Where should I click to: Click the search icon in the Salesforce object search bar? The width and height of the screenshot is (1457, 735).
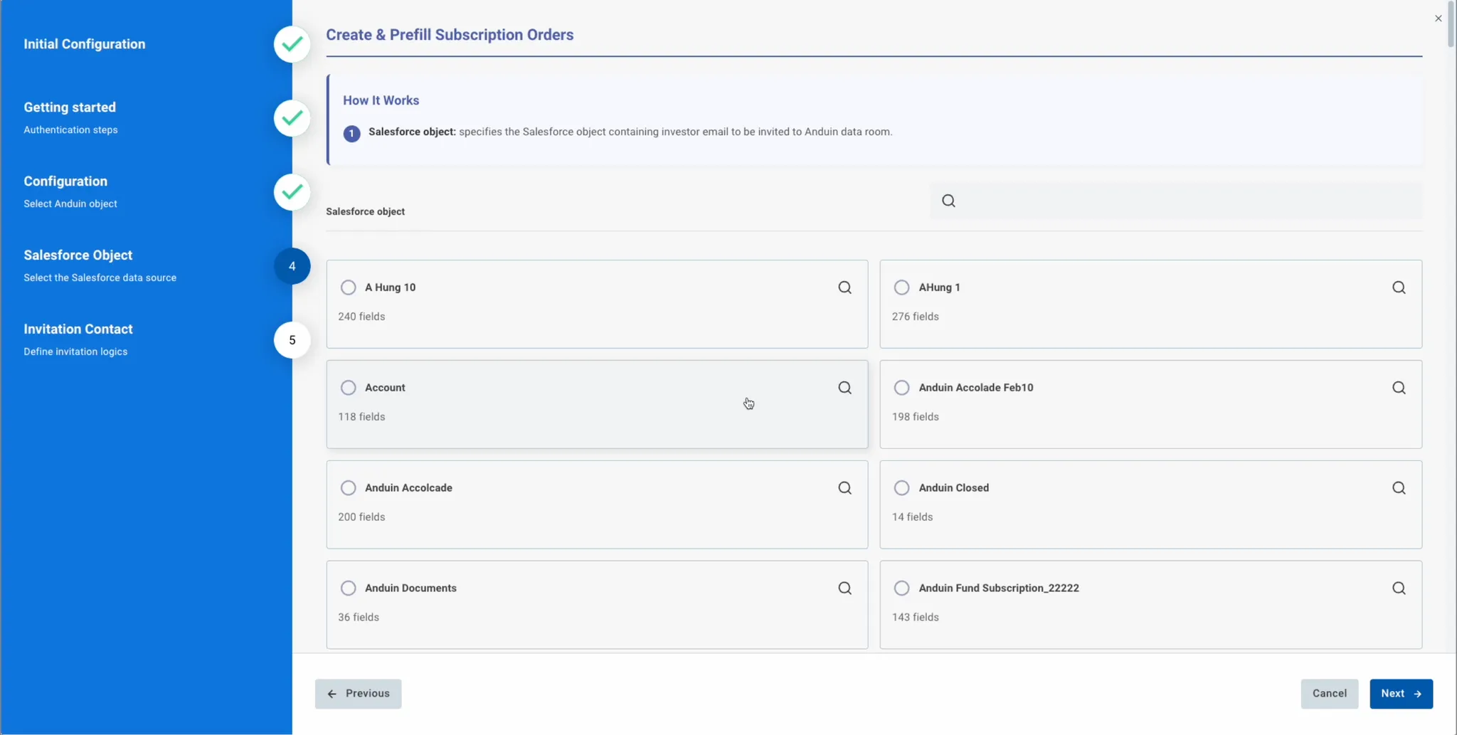(948, 201)
